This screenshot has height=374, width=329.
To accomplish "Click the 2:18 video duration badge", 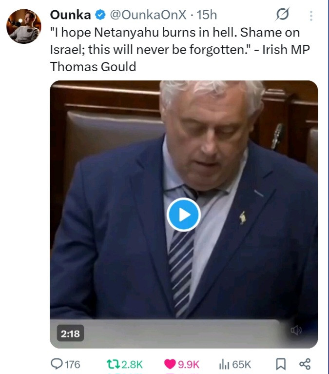I will click(70, 333).
